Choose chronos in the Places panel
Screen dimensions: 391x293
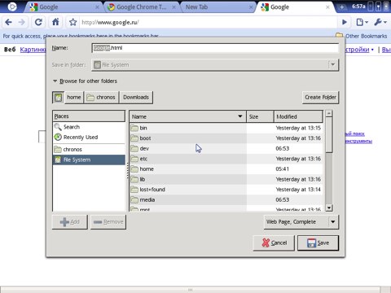[x=89, y=149]
